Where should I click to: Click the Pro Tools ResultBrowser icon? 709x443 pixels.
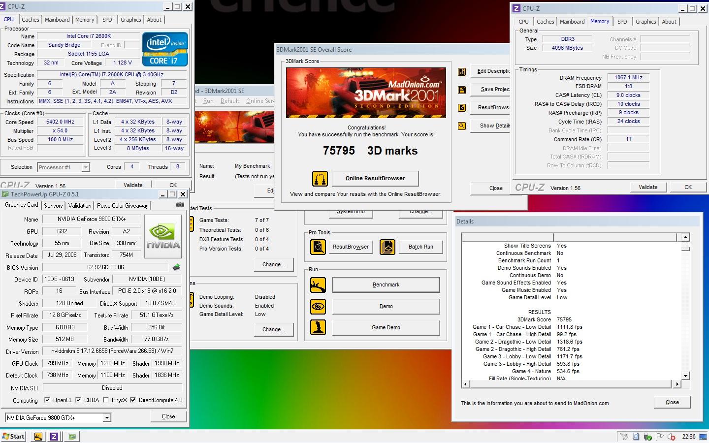click(318, 247)
